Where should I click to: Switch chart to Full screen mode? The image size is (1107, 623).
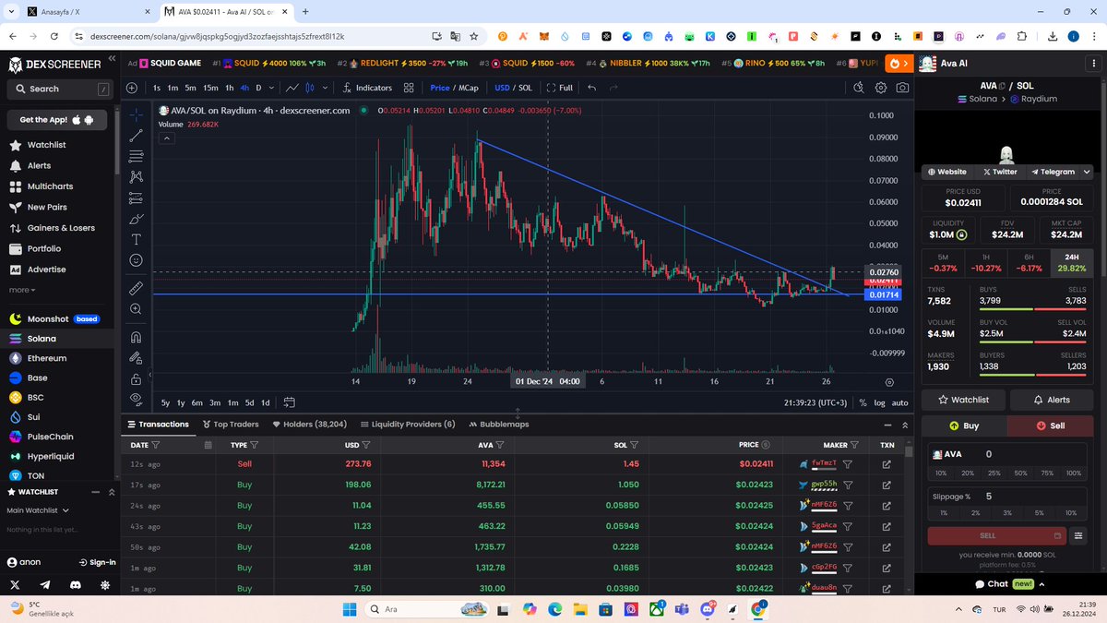point(559,88)
